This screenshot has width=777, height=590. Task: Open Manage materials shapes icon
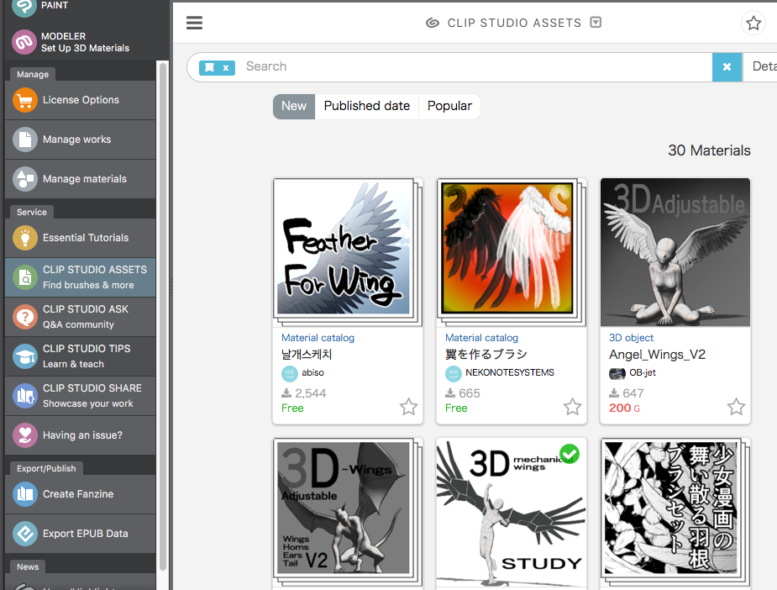tap(24, 179)
